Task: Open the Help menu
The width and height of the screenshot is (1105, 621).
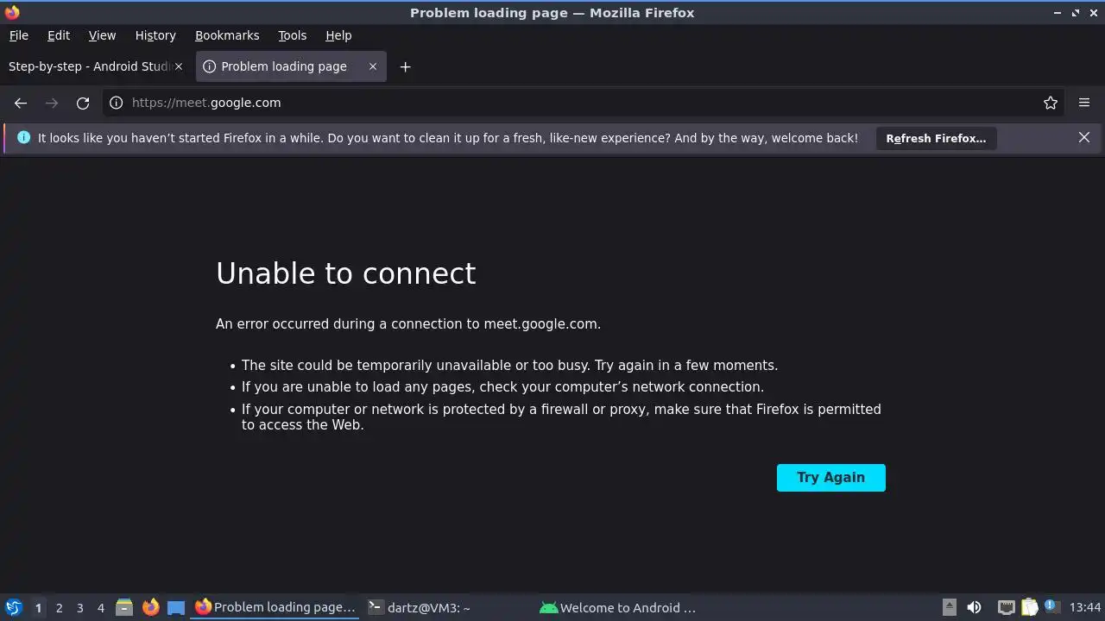Action: pyautogui.click(x=338, y=35)
